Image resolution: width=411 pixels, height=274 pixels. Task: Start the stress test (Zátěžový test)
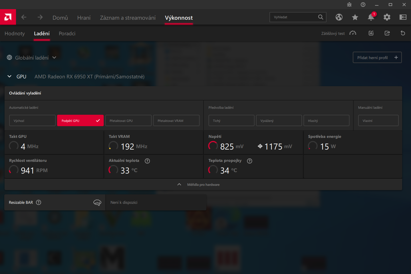tap(339, 33)
